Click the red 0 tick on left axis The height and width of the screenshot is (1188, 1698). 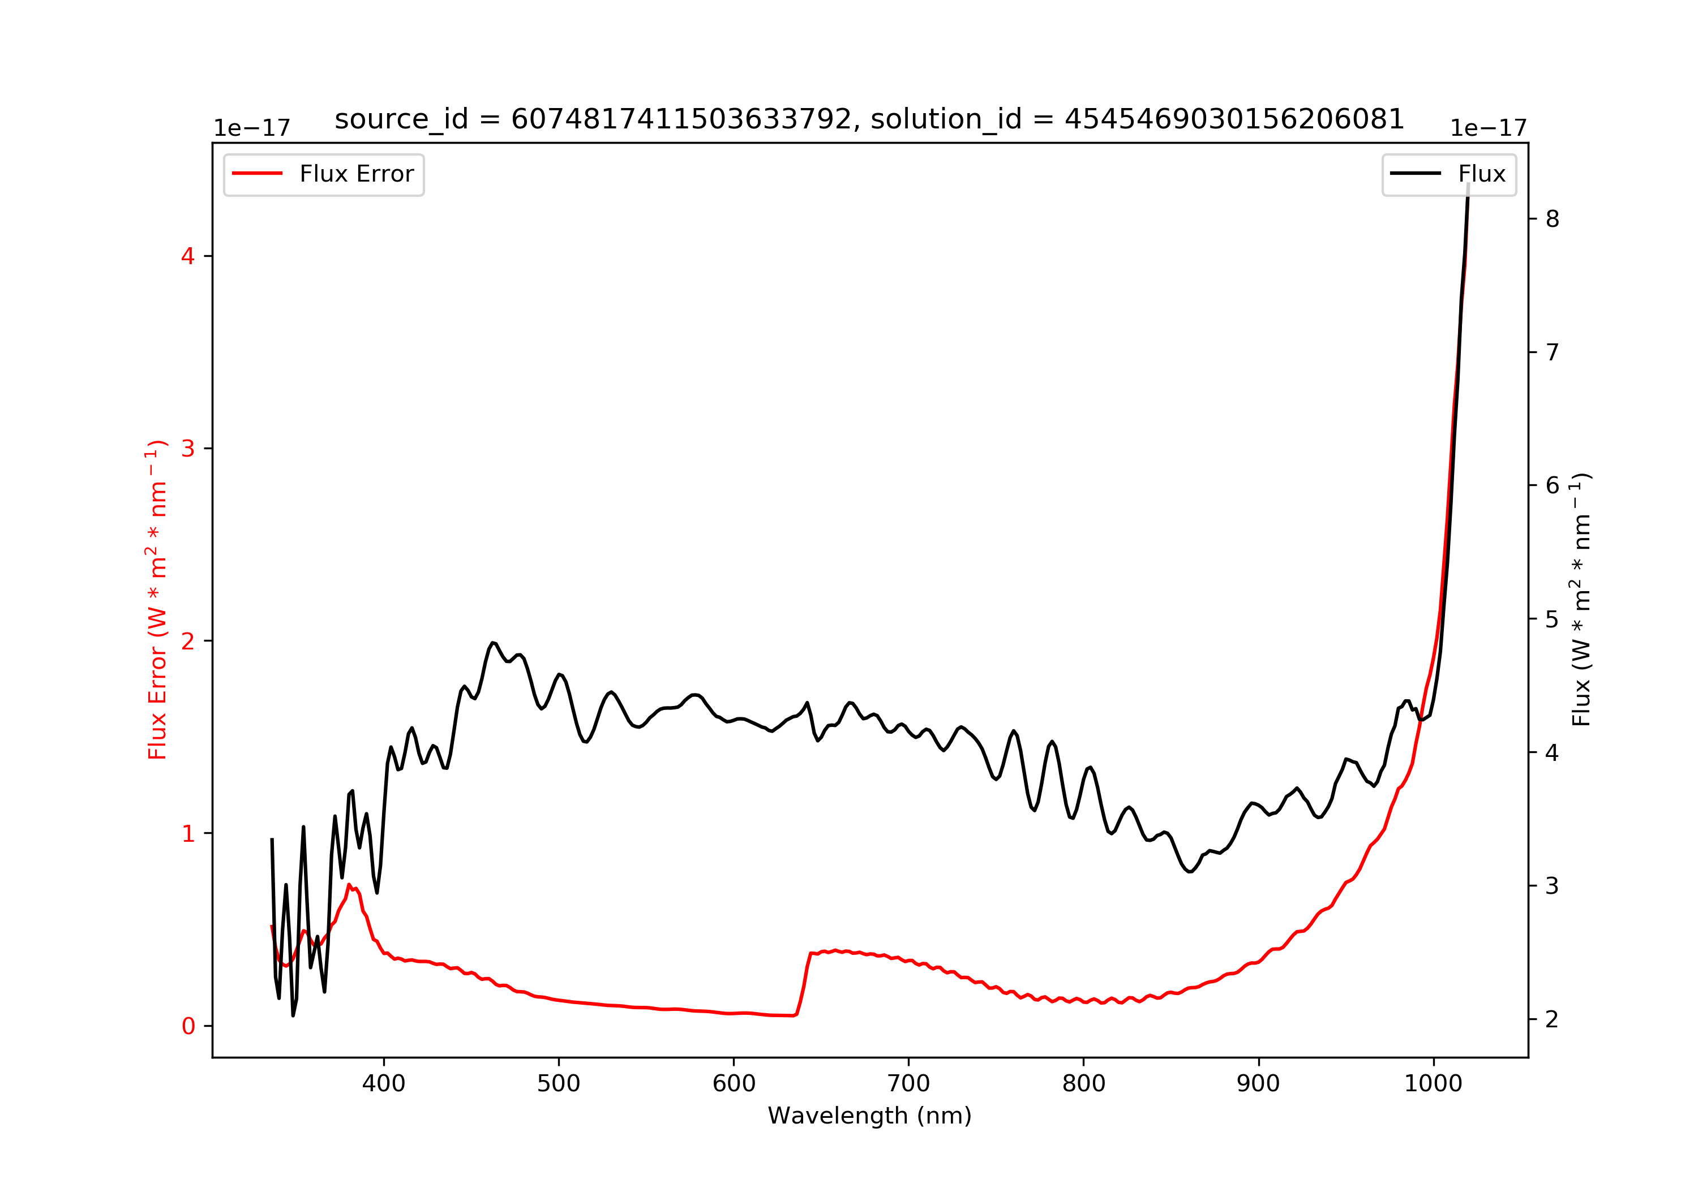click(x=188, y=1026)
